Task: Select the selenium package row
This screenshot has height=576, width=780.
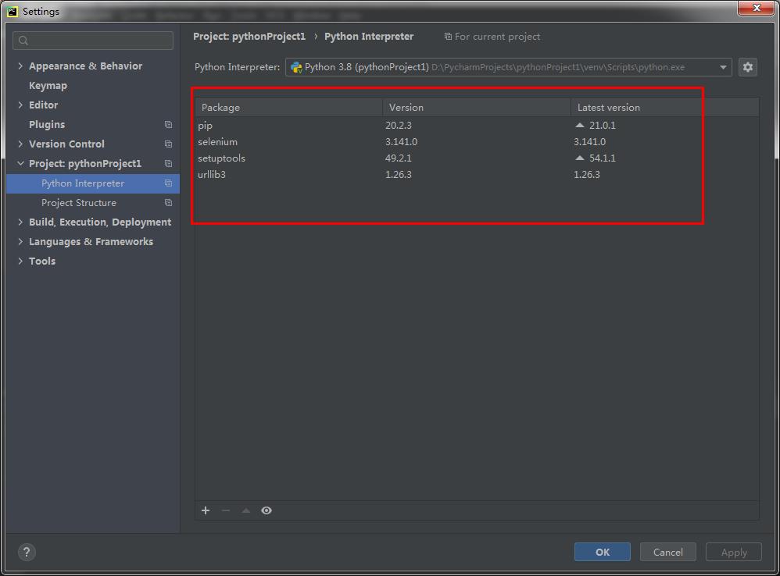Action: pos(477,141)
